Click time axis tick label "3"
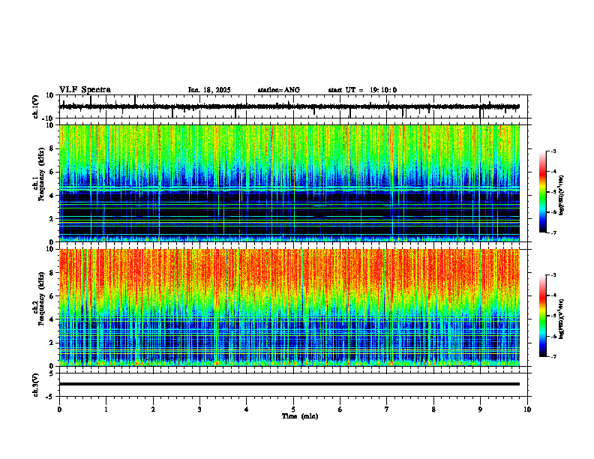The width and height of the screenshot is (594, 459). point(199,409)
